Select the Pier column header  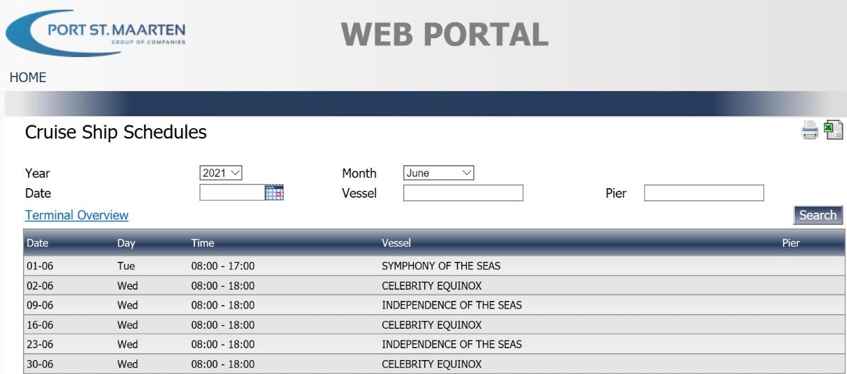coord(791,243)
